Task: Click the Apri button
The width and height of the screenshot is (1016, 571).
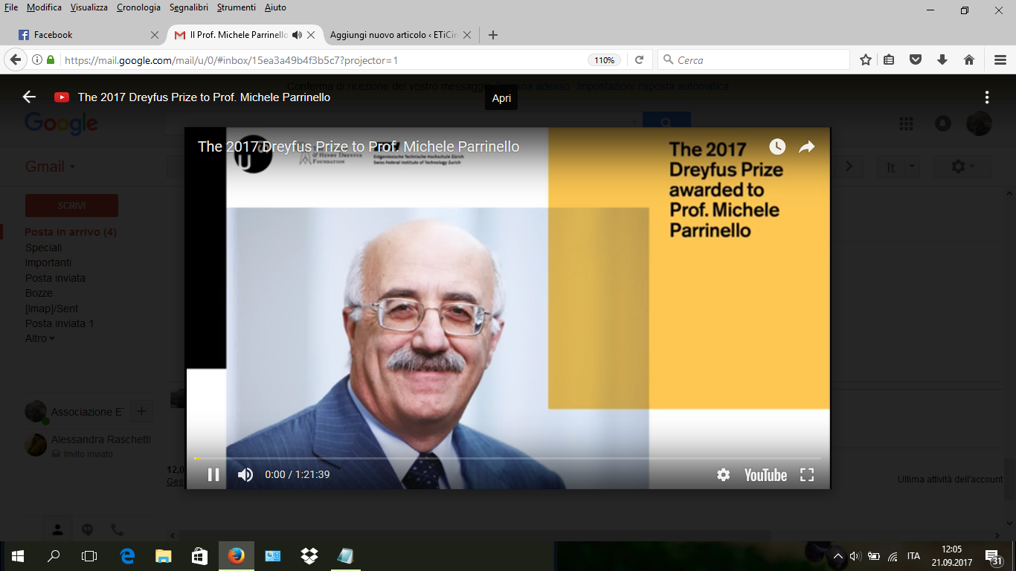Action: [501, 98]
